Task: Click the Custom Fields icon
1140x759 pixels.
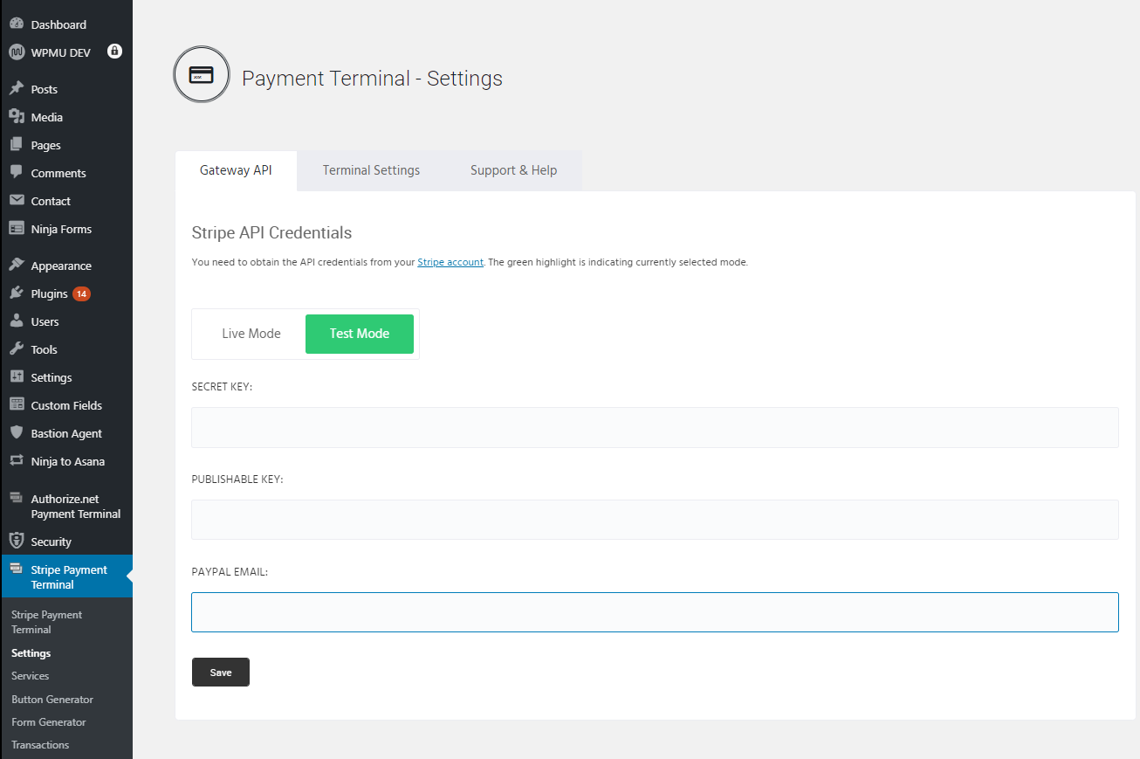Action: pos(16,405)
